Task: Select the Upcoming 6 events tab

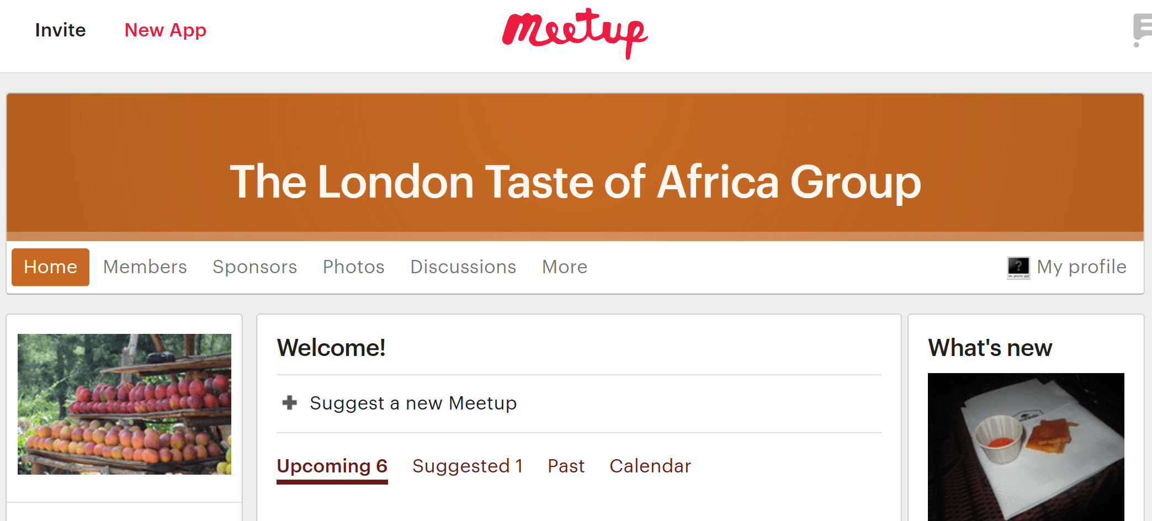Action: click(332, 466)
